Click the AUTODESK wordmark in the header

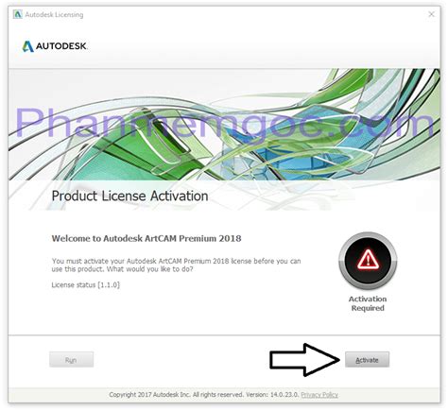(61, 46)
